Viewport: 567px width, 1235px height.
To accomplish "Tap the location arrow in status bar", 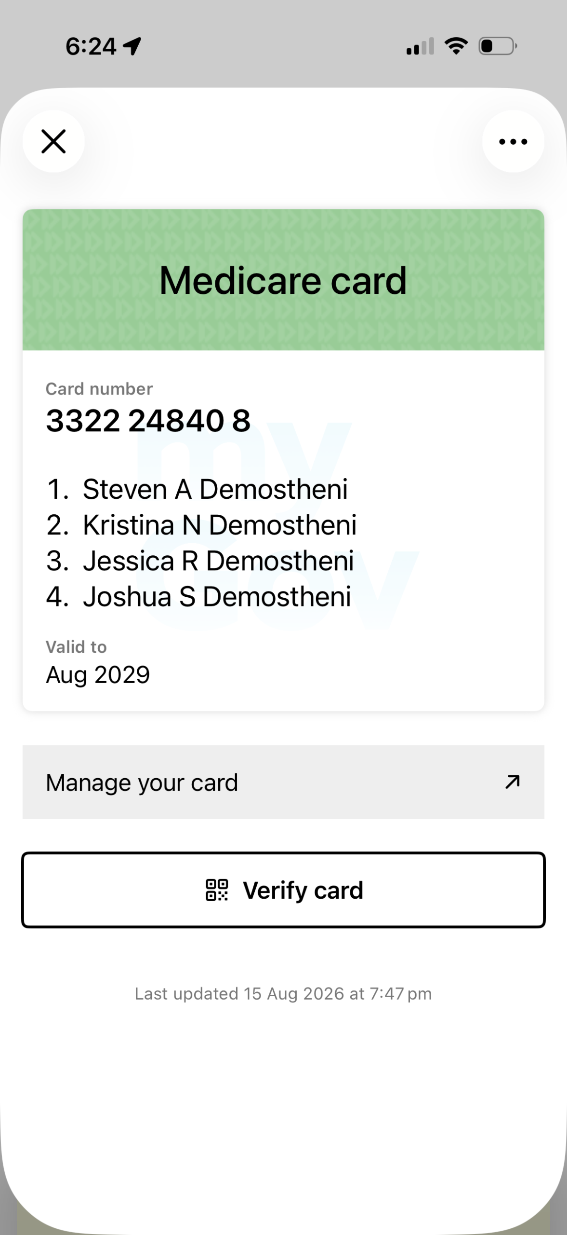I will click(x=132, y=46).
